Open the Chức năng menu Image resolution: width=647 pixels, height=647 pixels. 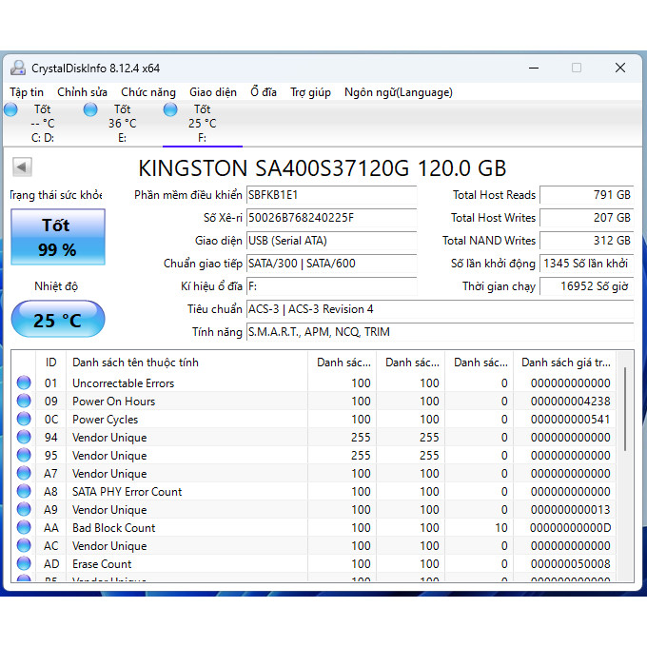coord(148,92)
